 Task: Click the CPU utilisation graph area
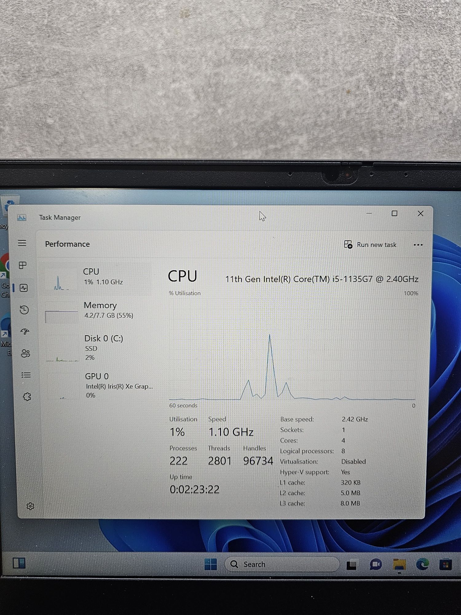pyautogui.click(x=293, y=349)
